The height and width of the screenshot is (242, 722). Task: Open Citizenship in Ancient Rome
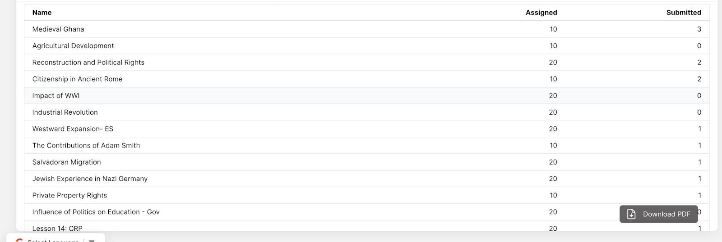click(77, 79)
